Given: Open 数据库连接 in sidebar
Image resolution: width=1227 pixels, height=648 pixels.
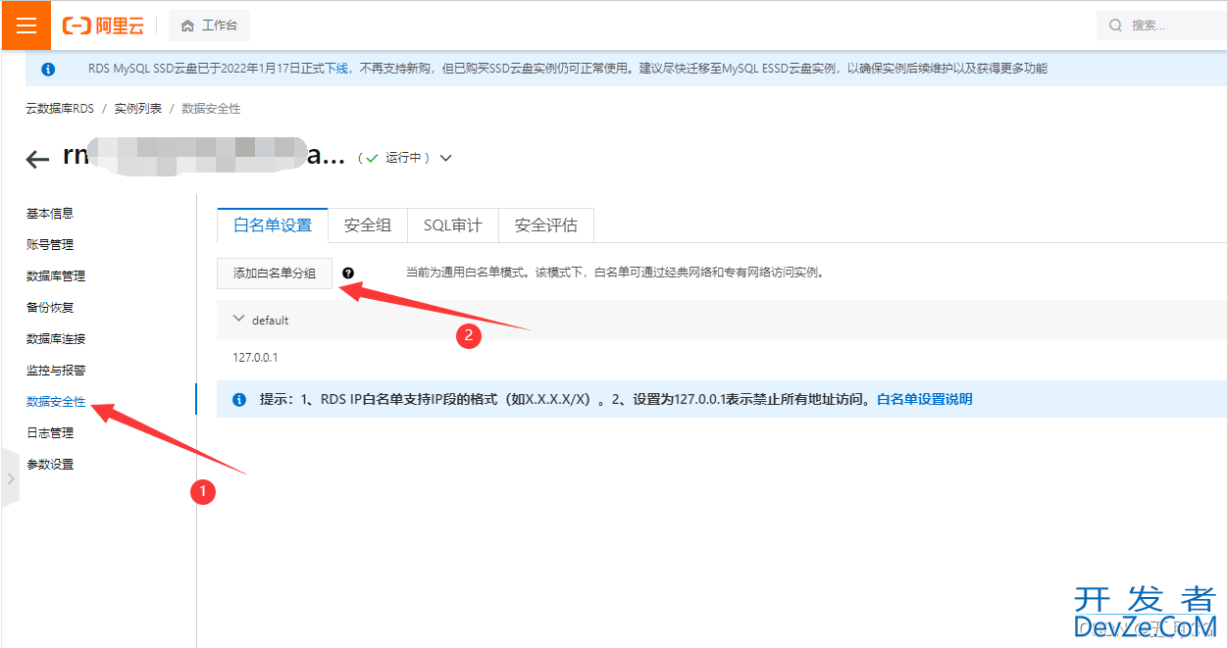Looking at the screenshot, I should (x=56, y=339).
